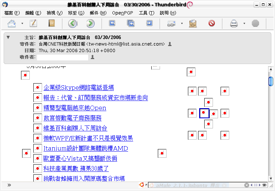Click the Ubuntu feed icon in status bar
The width and height of the screenshot is (275, 191).
coord(141,185)
